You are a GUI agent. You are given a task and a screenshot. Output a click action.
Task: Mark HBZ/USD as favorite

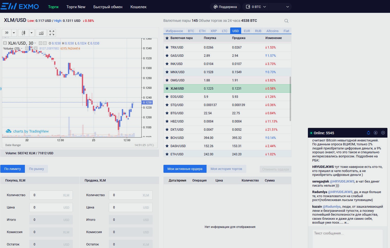click(x=167, y=121)
